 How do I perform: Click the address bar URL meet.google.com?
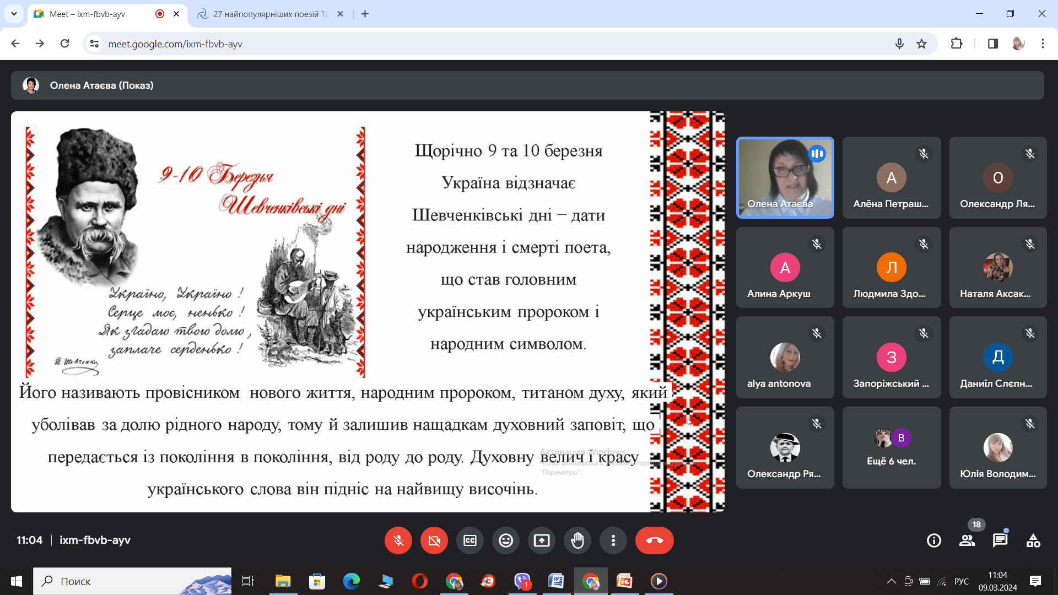(175, 44)
